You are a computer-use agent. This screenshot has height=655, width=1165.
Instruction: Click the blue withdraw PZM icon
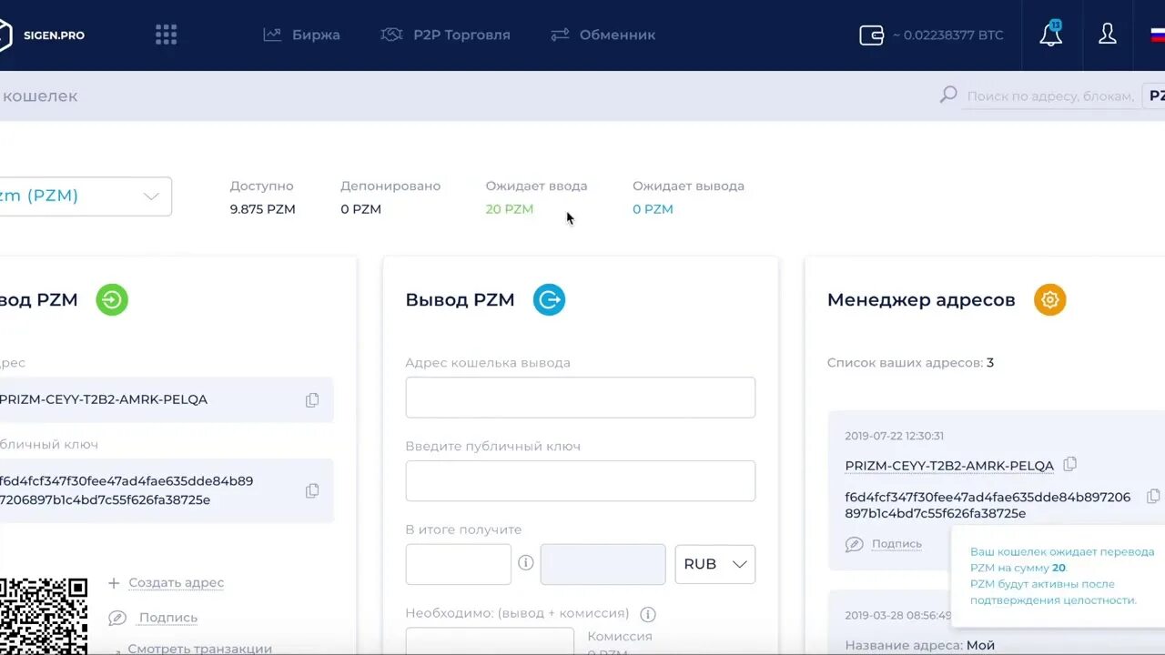tap(549, 299)
